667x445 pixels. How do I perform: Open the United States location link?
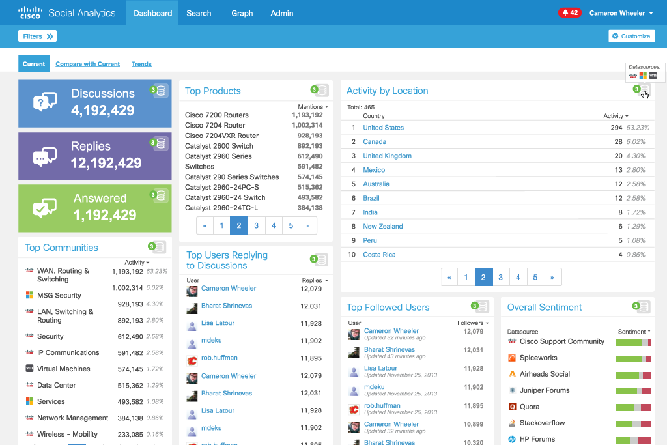(x=383, y=127)
